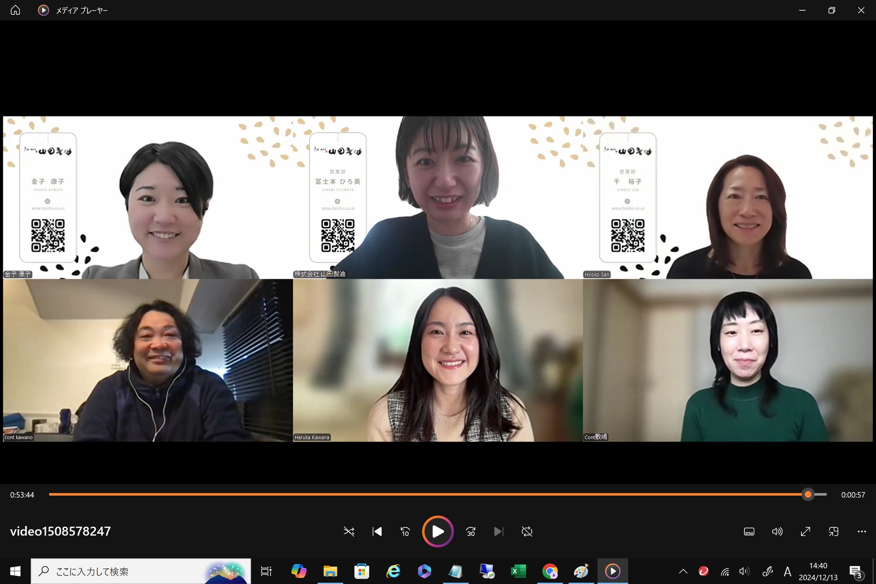The height and width of the screenshot is (584, 876).
Task: Toggle repeat mode
Action: point(527,531)
